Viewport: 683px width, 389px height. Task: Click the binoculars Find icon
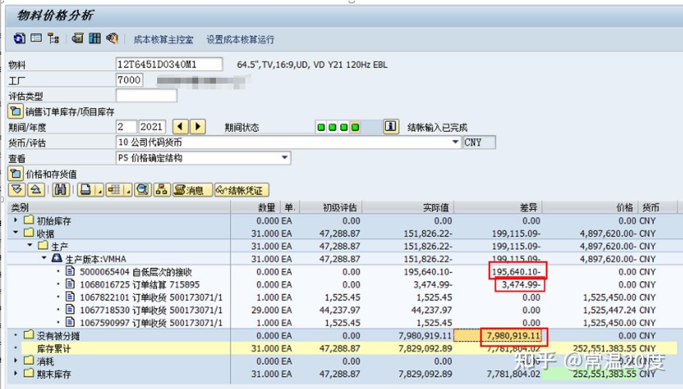(x=61, y=189)
